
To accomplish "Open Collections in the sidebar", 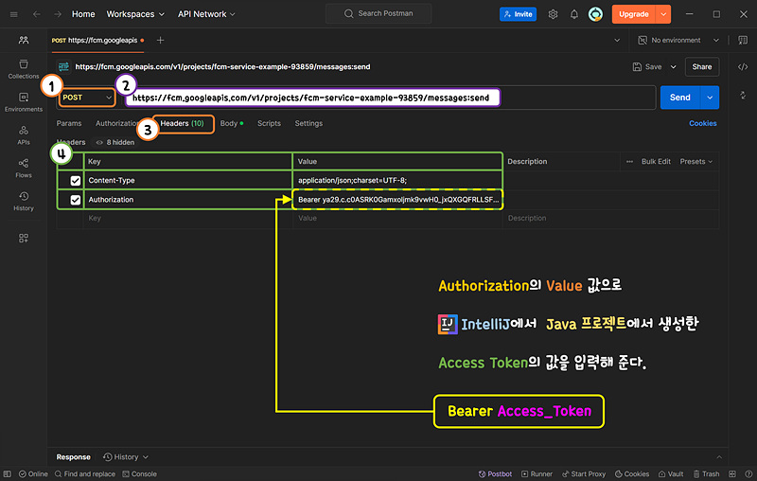I will click(23, 69).
